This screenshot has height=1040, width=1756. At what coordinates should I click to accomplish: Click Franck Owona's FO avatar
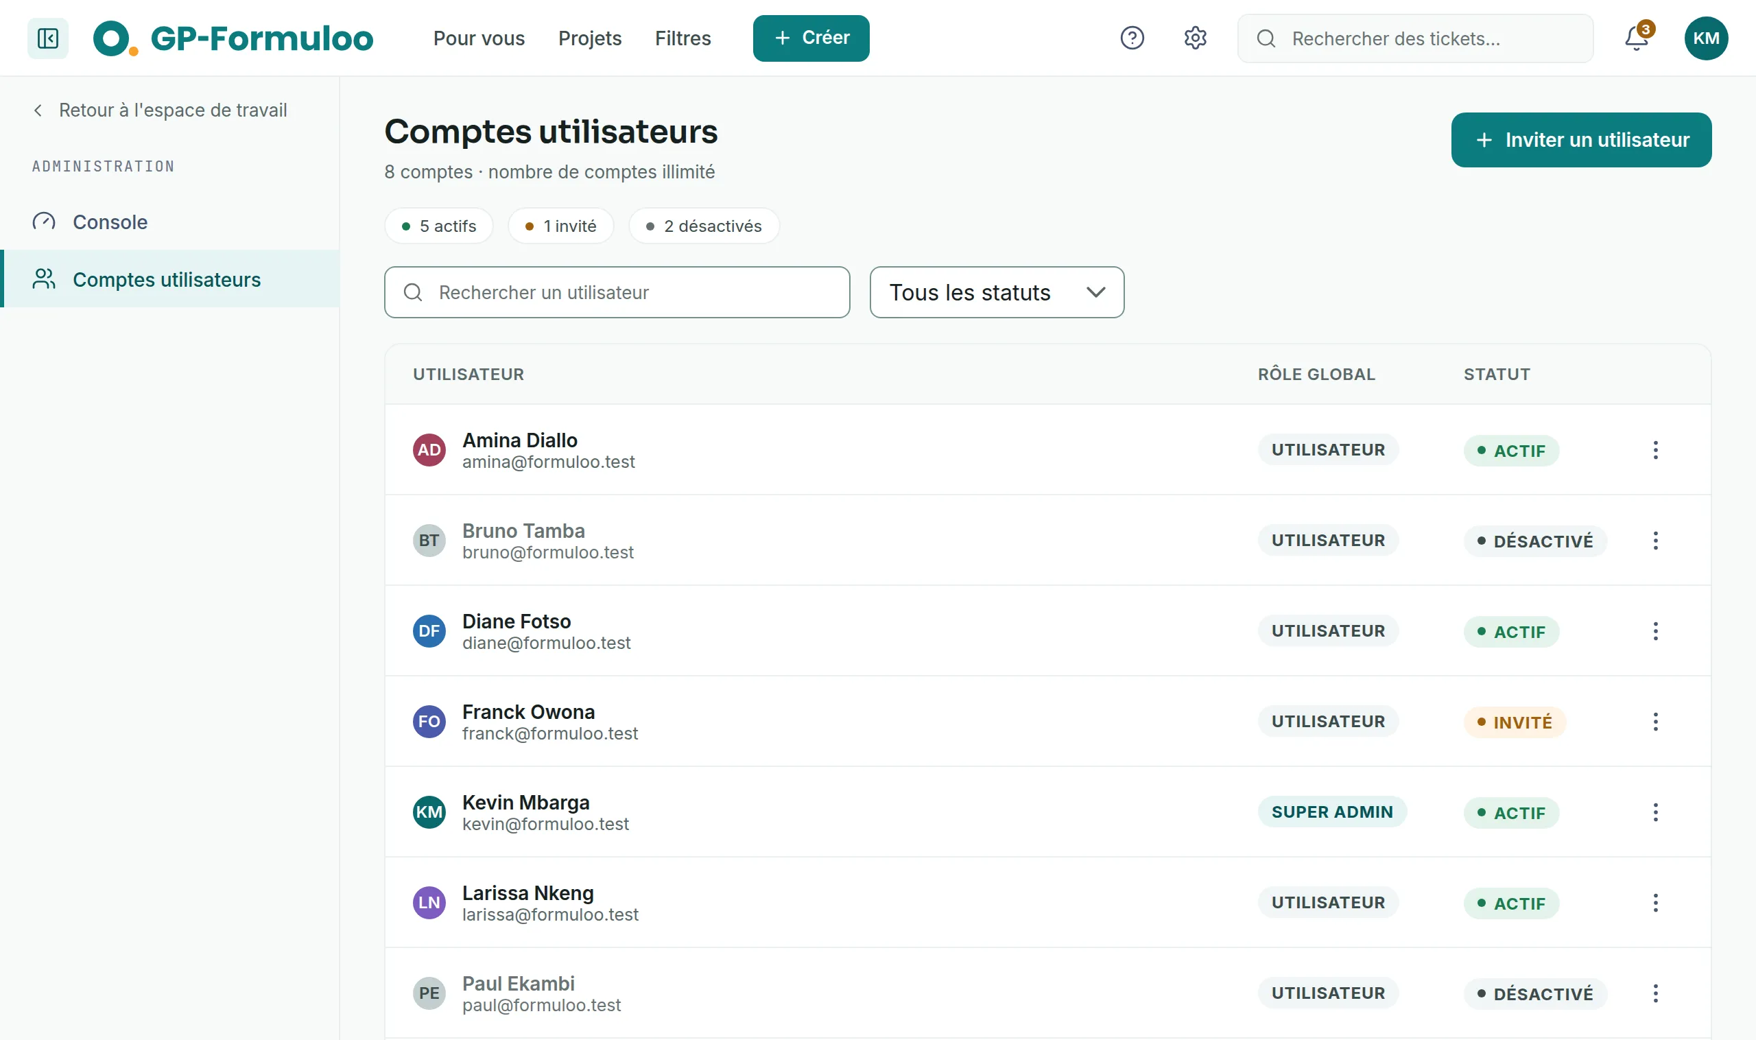point(429,721)
